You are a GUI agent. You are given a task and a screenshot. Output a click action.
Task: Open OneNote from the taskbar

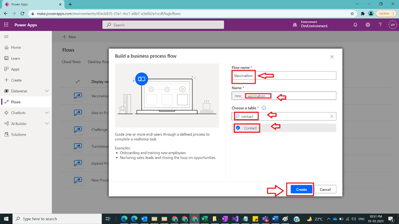pos(225,219)
